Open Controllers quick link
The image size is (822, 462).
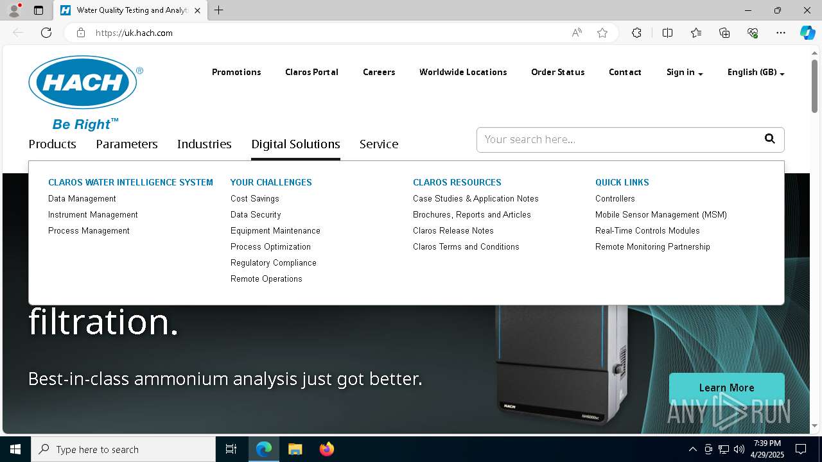point(615,199)
